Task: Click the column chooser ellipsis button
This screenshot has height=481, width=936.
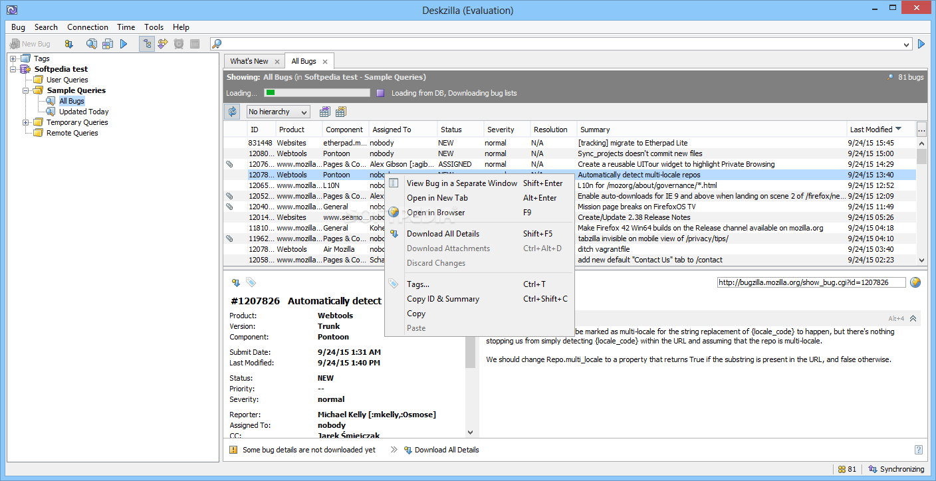Action: pos(921,130)
